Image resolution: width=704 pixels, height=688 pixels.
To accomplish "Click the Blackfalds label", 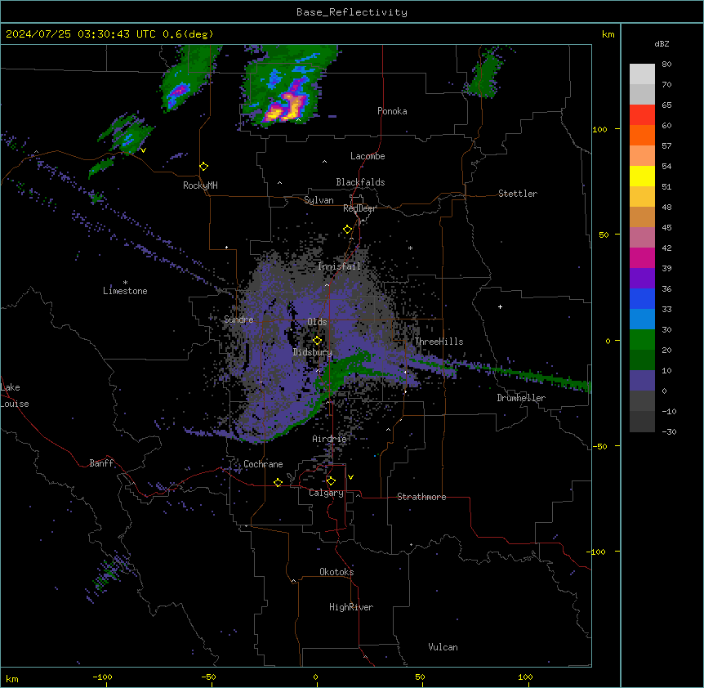I will (x=360, y=182).
